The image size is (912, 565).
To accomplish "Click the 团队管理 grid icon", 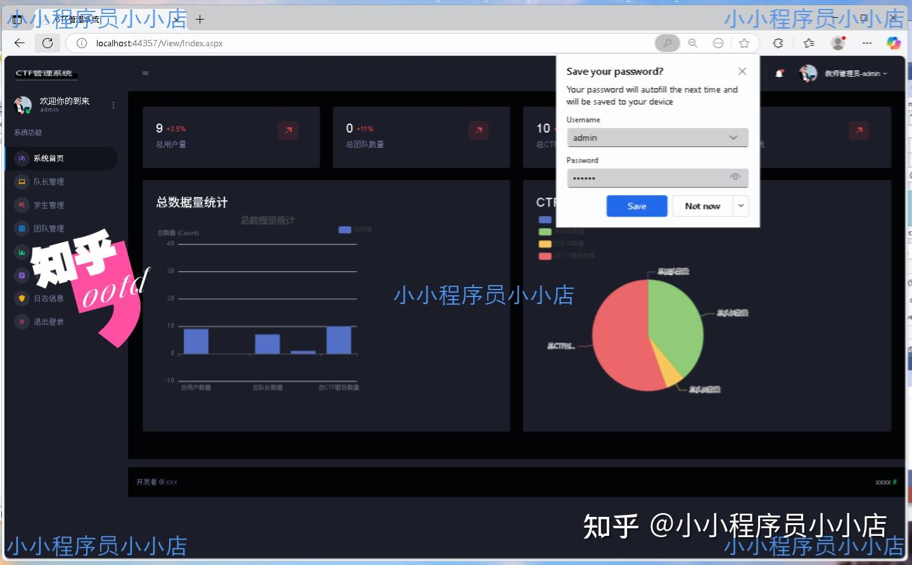I will 22,229.
